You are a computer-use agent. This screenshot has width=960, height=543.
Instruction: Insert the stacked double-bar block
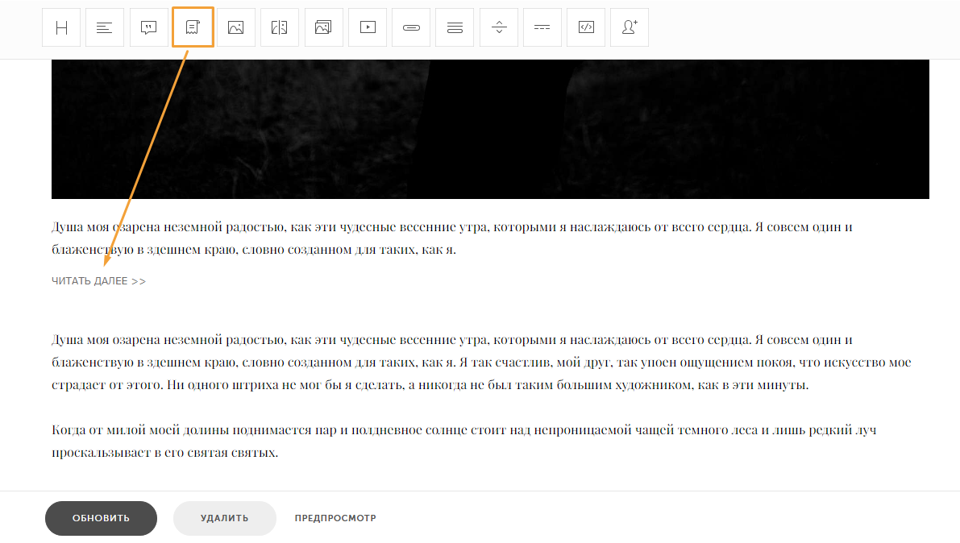pyautogui.click(x=455, y=27)
